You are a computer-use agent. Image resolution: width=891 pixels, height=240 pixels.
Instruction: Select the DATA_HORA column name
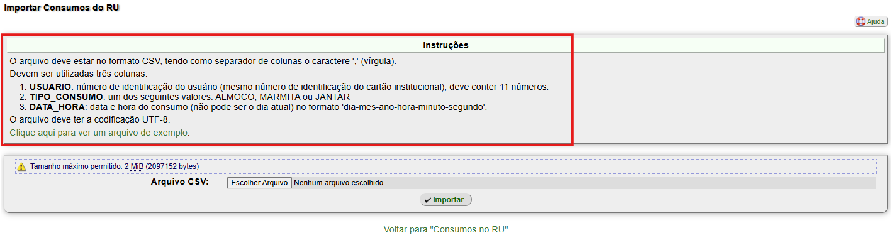tap(57, 107)
